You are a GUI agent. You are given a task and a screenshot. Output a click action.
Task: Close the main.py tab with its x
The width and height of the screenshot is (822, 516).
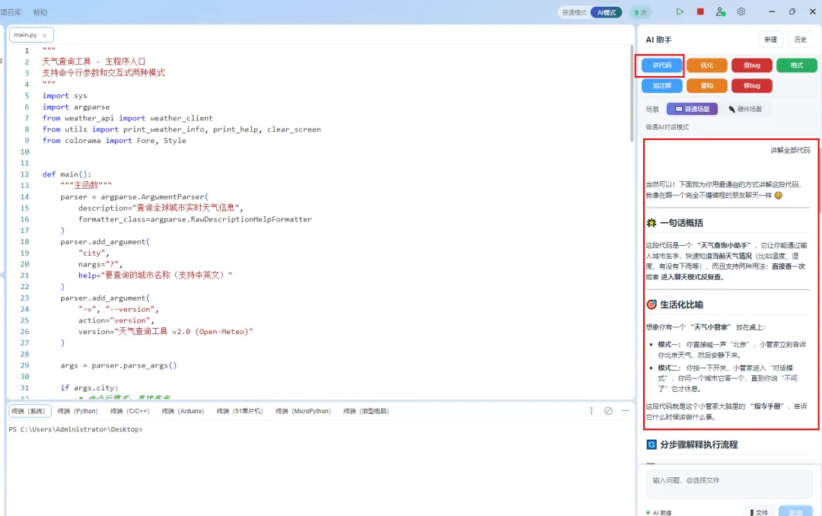click(x=45, y=35)
